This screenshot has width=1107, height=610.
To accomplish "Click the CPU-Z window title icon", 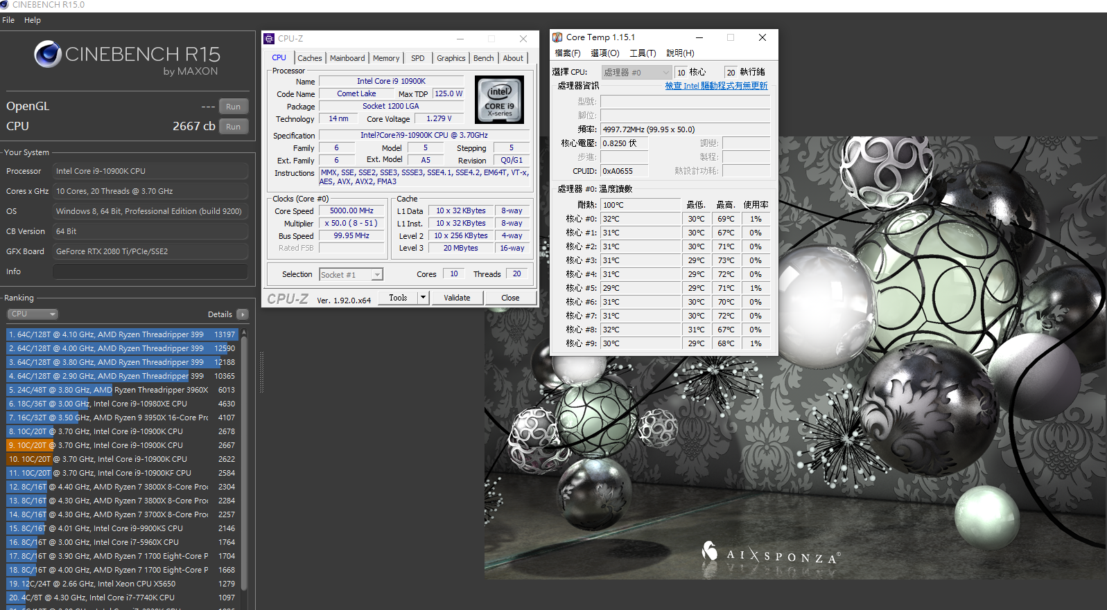I will 269,39.
